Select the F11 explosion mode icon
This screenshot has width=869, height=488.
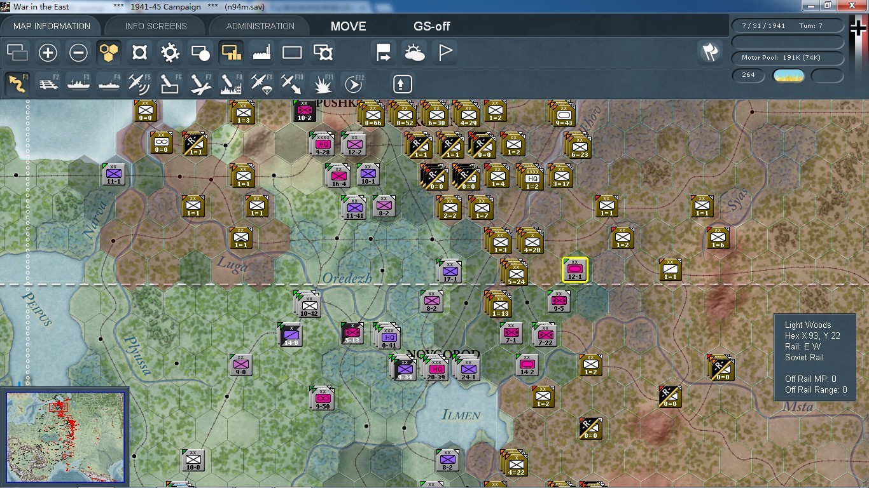click(323, 84)
